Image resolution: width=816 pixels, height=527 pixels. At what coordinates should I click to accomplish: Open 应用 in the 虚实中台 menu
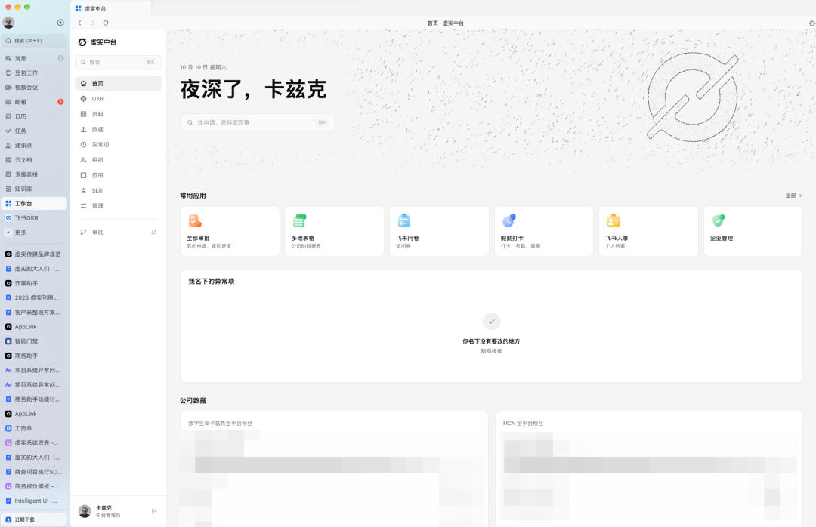[x=118, y=175]
